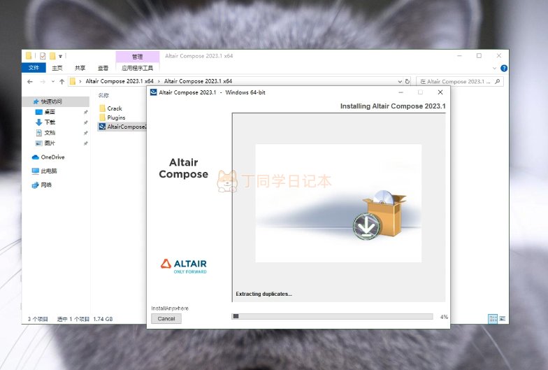Switch to details view layout
The height and width of the screenshot is (370, 548).
493,319
